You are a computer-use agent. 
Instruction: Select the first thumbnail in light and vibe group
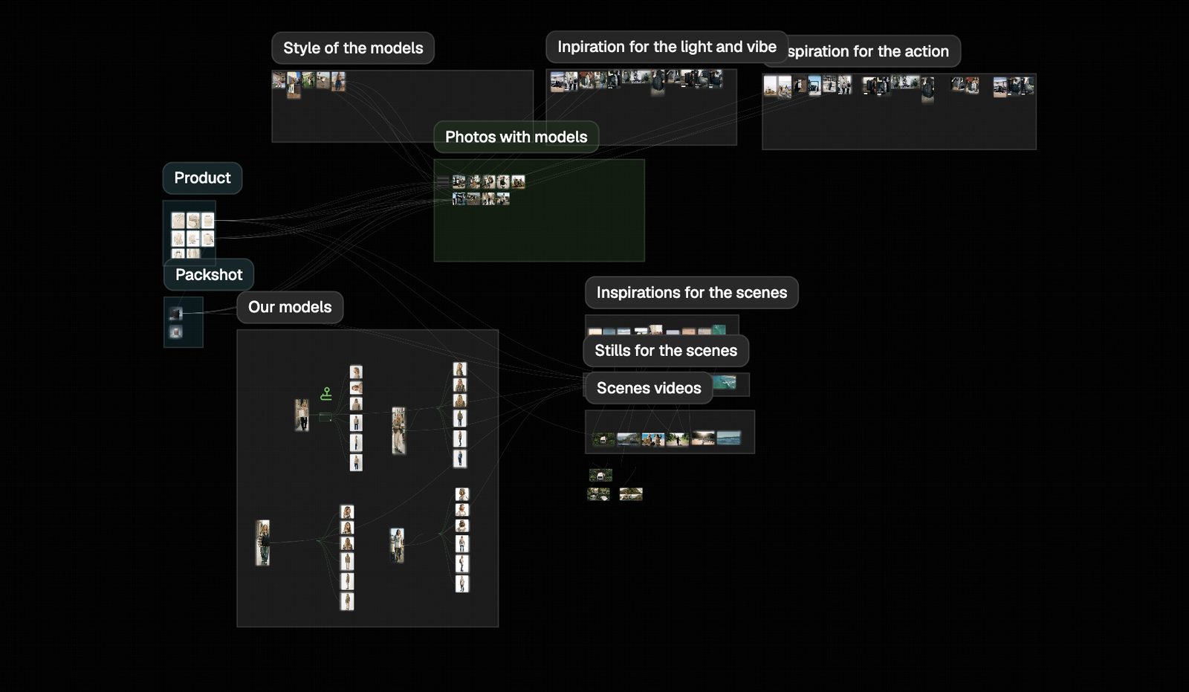click(x=557, y=82)
